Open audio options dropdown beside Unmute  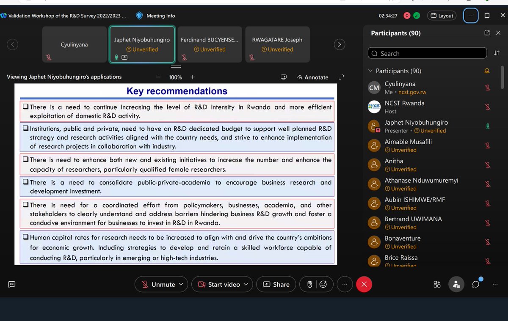181,284
